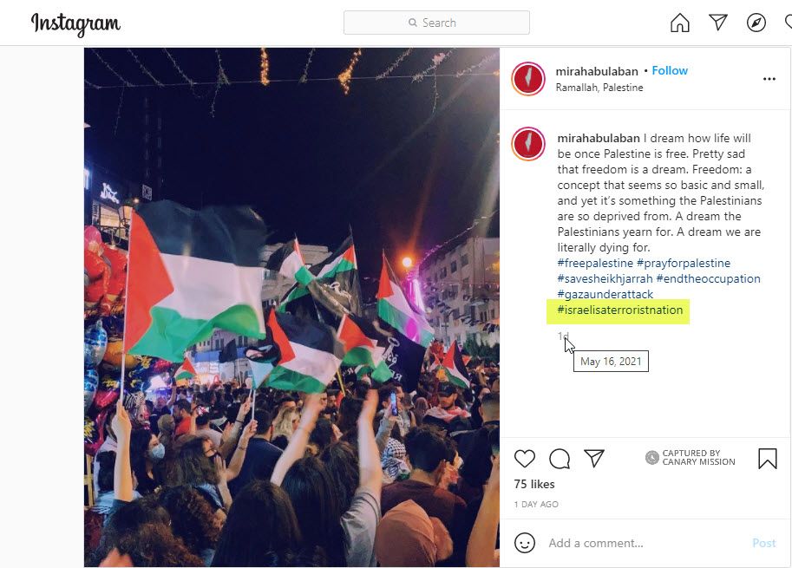792x568 pixels.
Task: Click the comment speech bubble icon
Action: (x=560, y=459)
